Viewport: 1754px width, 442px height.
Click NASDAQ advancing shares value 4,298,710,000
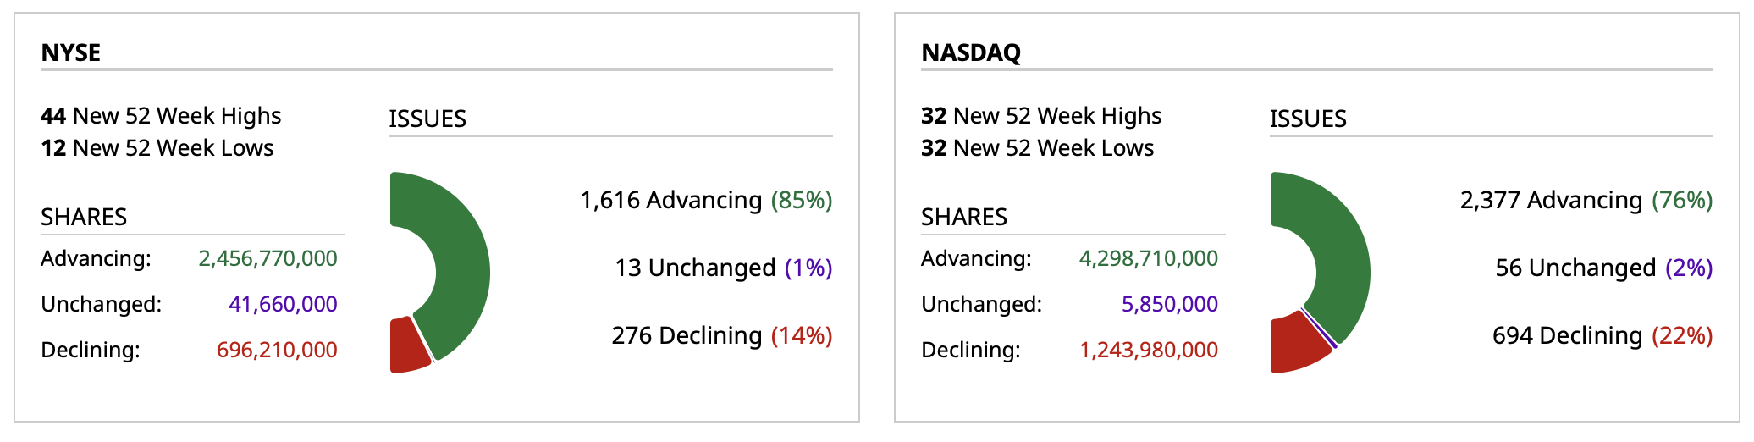[1148, 258]
